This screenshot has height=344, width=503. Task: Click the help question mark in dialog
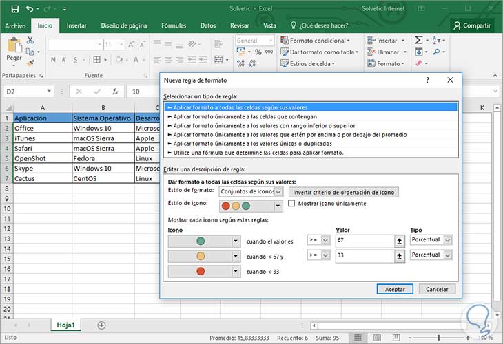coord(427,80)
